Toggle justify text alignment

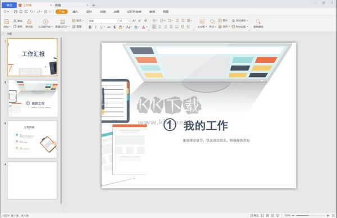point(171,26)
